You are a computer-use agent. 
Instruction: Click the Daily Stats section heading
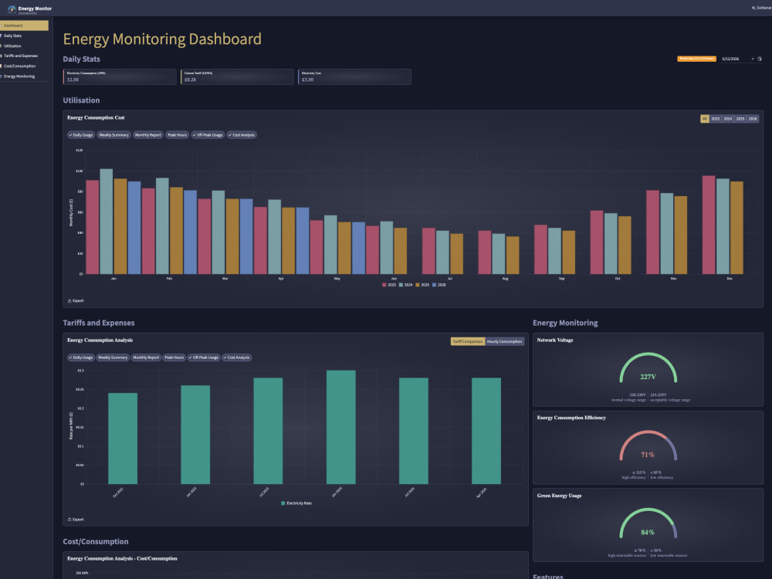(81, 59)
